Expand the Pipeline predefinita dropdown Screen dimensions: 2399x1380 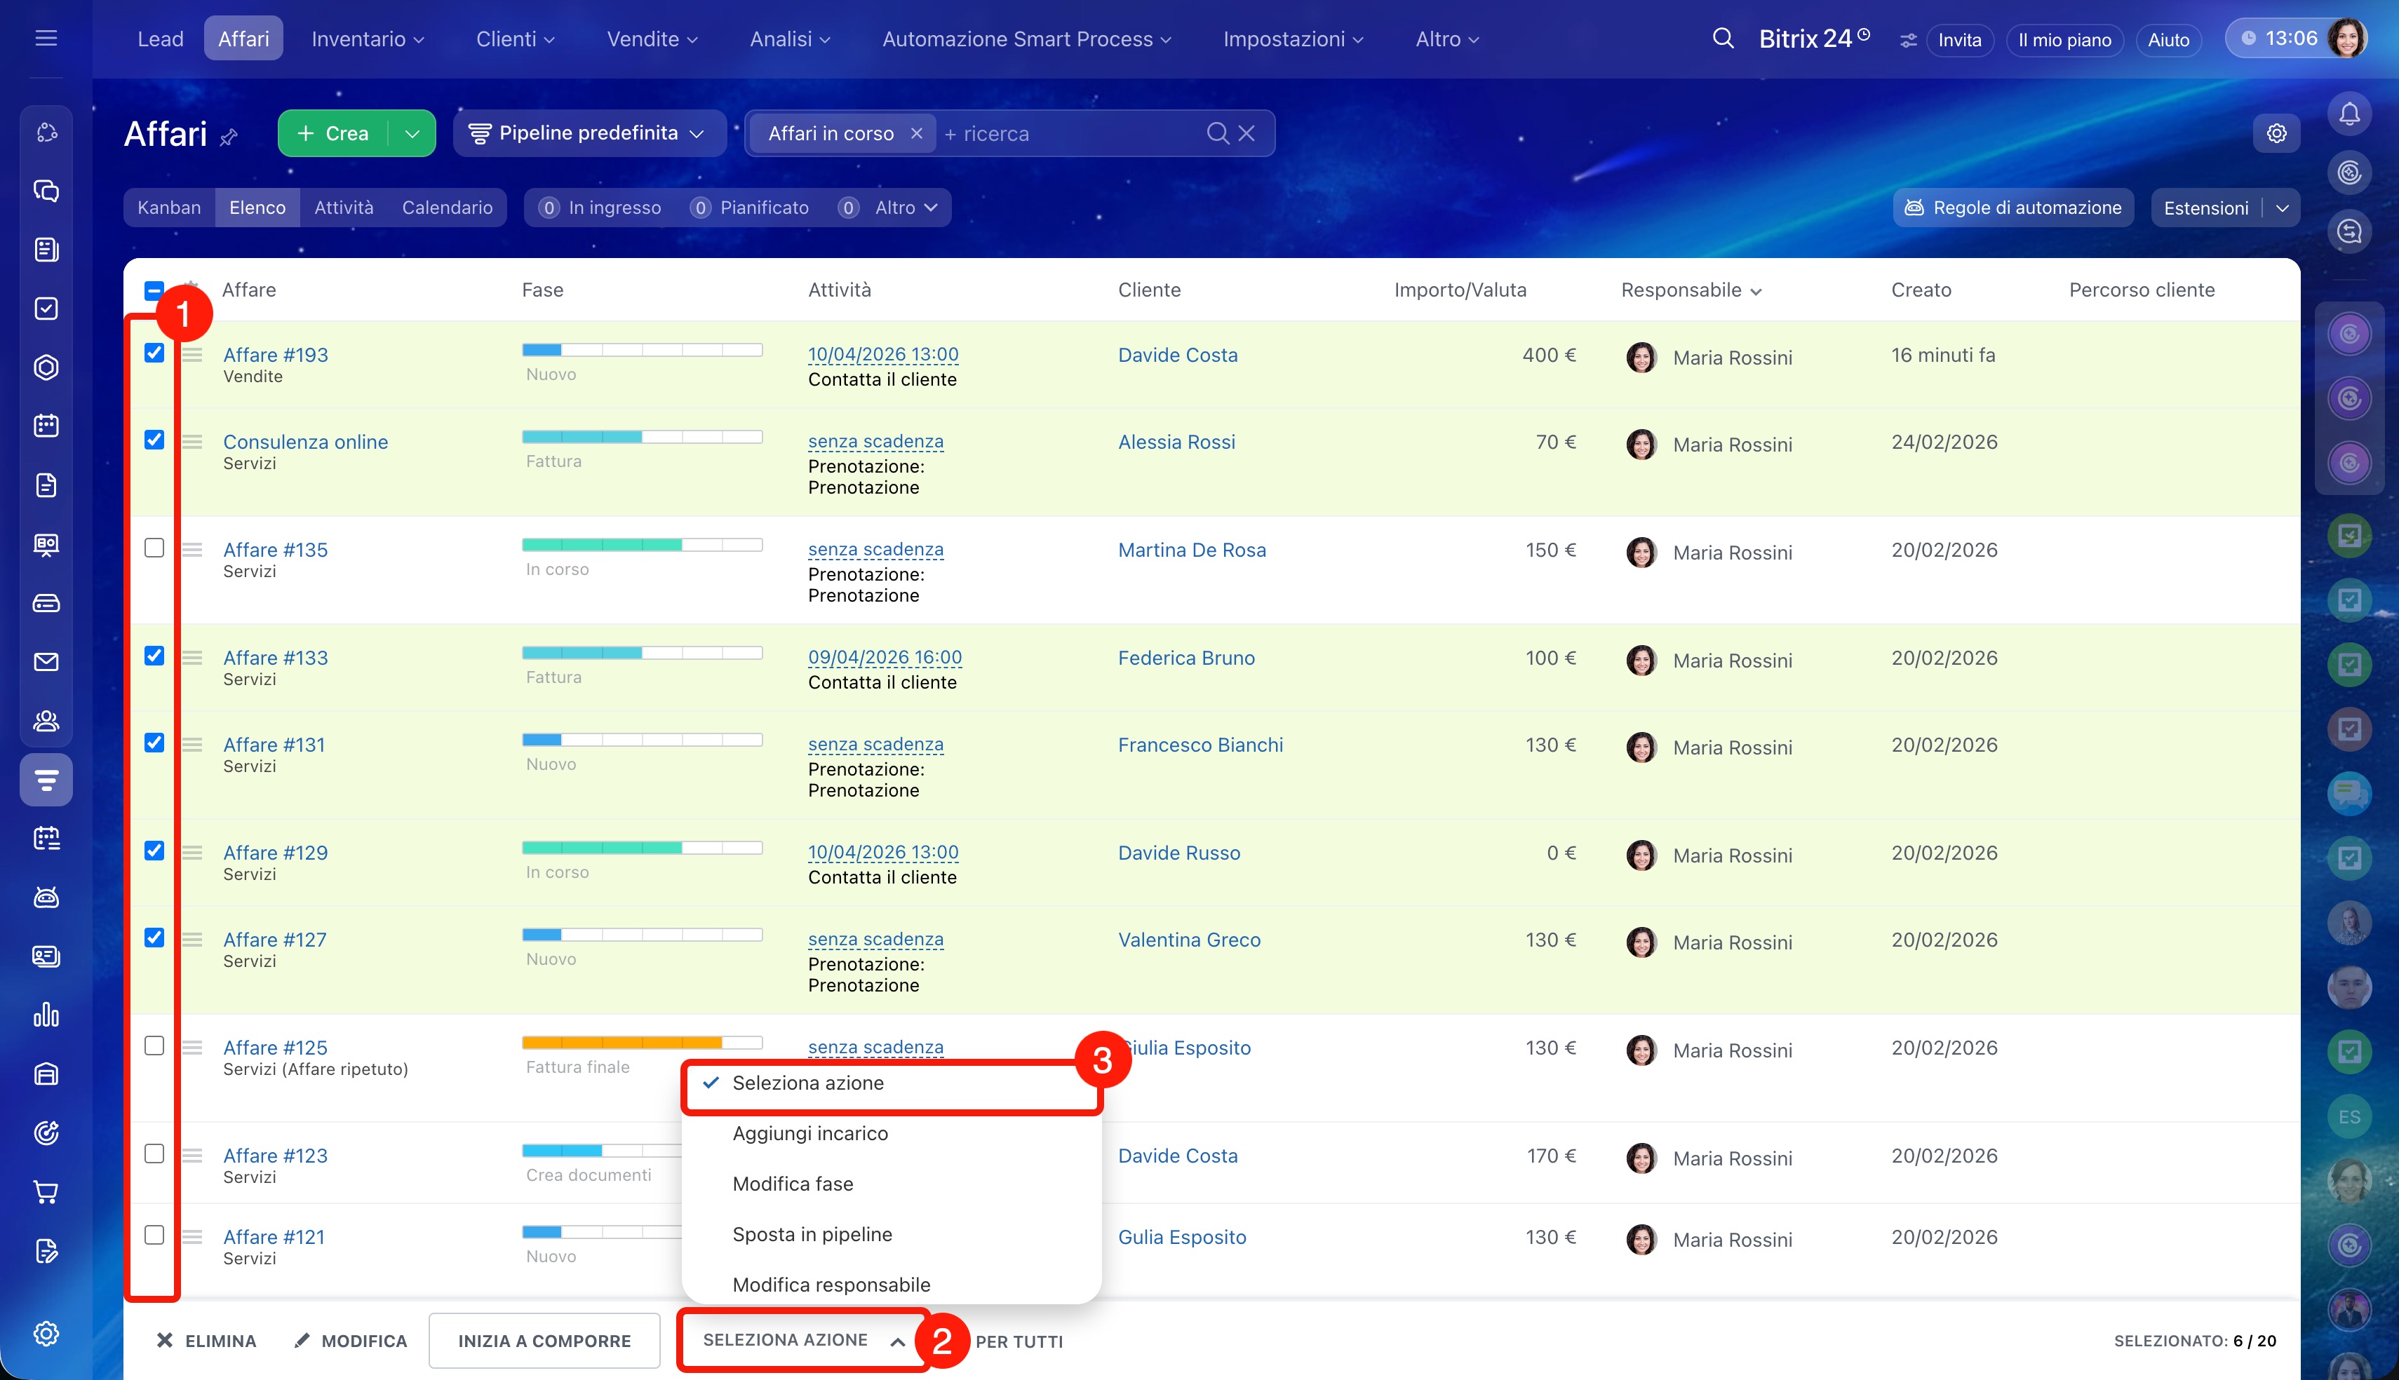point(589,134)
